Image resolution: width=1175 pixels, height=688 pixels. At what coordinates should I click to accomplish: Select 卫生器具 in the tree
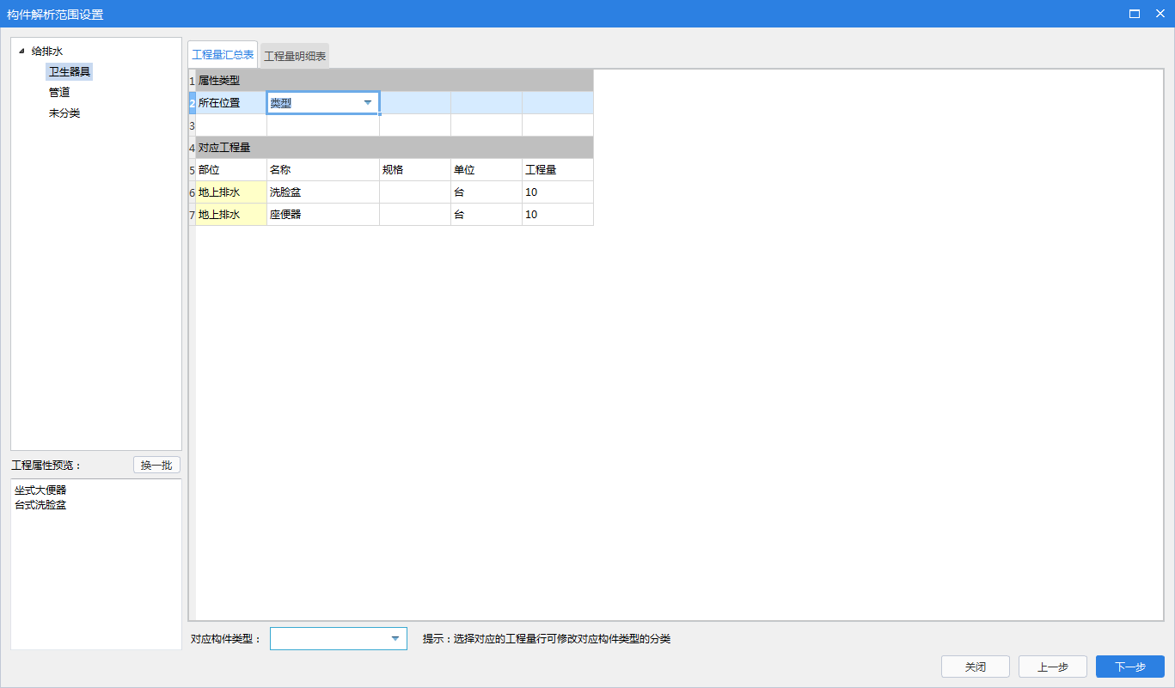tap(69, 72)
